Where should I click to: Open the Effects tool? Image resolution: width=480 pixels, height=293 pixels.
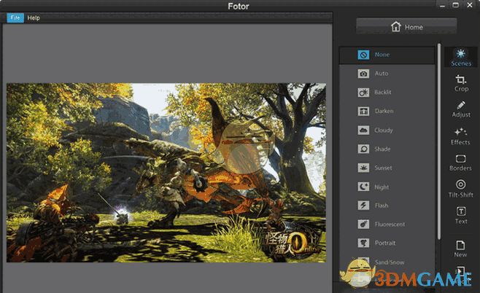click(460, 136)
